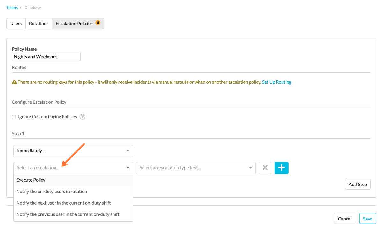This screenshot has width=381, height=230.
Task: Save the Nights and Weekends policy
Action: click(367, 219)
